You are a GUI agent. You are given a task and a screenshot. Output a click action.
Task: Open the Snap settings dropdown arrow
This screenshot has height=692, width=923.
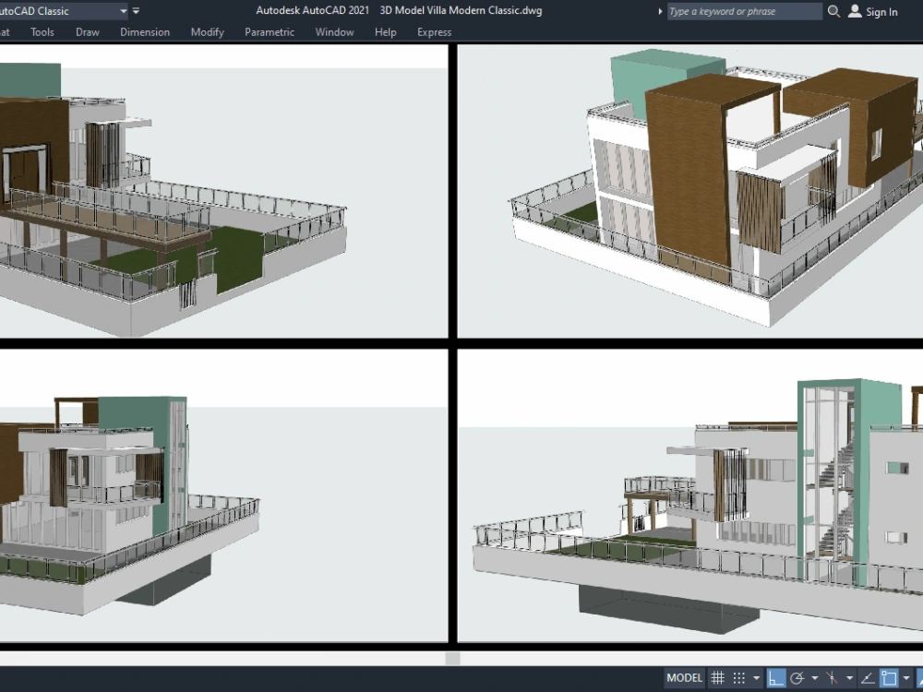(x=756, y=678)
